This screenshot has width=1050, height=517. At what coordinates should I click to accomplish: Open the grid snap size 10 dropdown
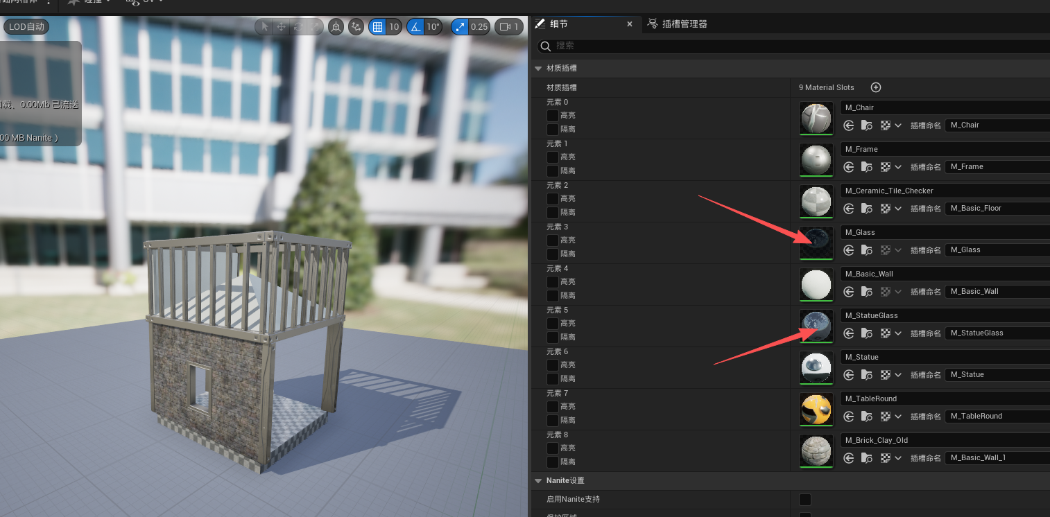coord(394,27)
